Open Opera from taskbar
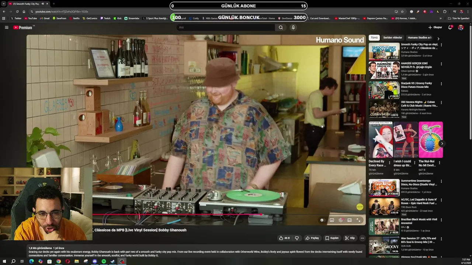Viewport: 472px width, 265px height. (67, 261)
